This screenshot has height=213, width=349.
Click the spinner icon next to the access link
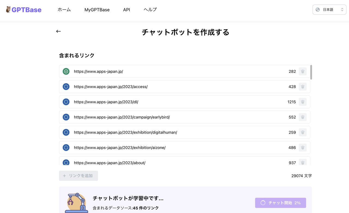[66, 86]
